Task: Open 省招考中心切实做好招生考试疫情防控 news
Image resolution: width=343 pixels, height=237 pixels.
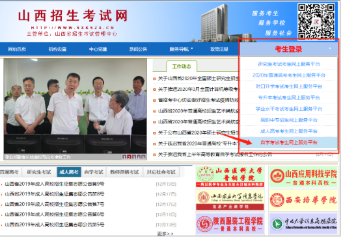Action: click(199, 100)
